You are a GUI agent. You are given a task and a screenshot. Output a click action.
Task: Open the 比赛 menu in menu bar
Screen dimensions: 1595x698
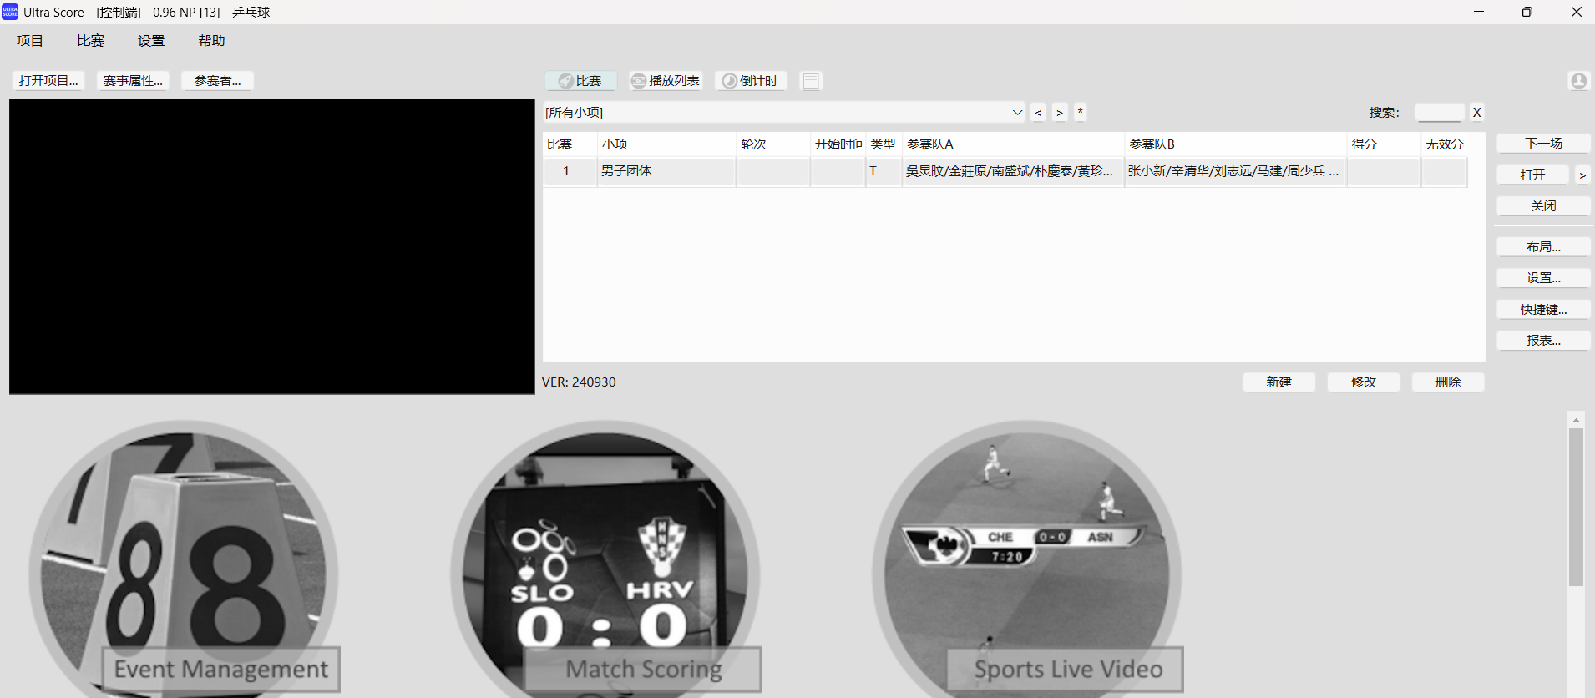[90, 41]
